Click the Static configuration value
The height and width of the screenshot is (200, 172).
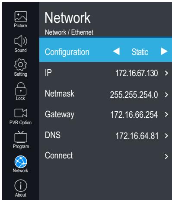(140, 52)
